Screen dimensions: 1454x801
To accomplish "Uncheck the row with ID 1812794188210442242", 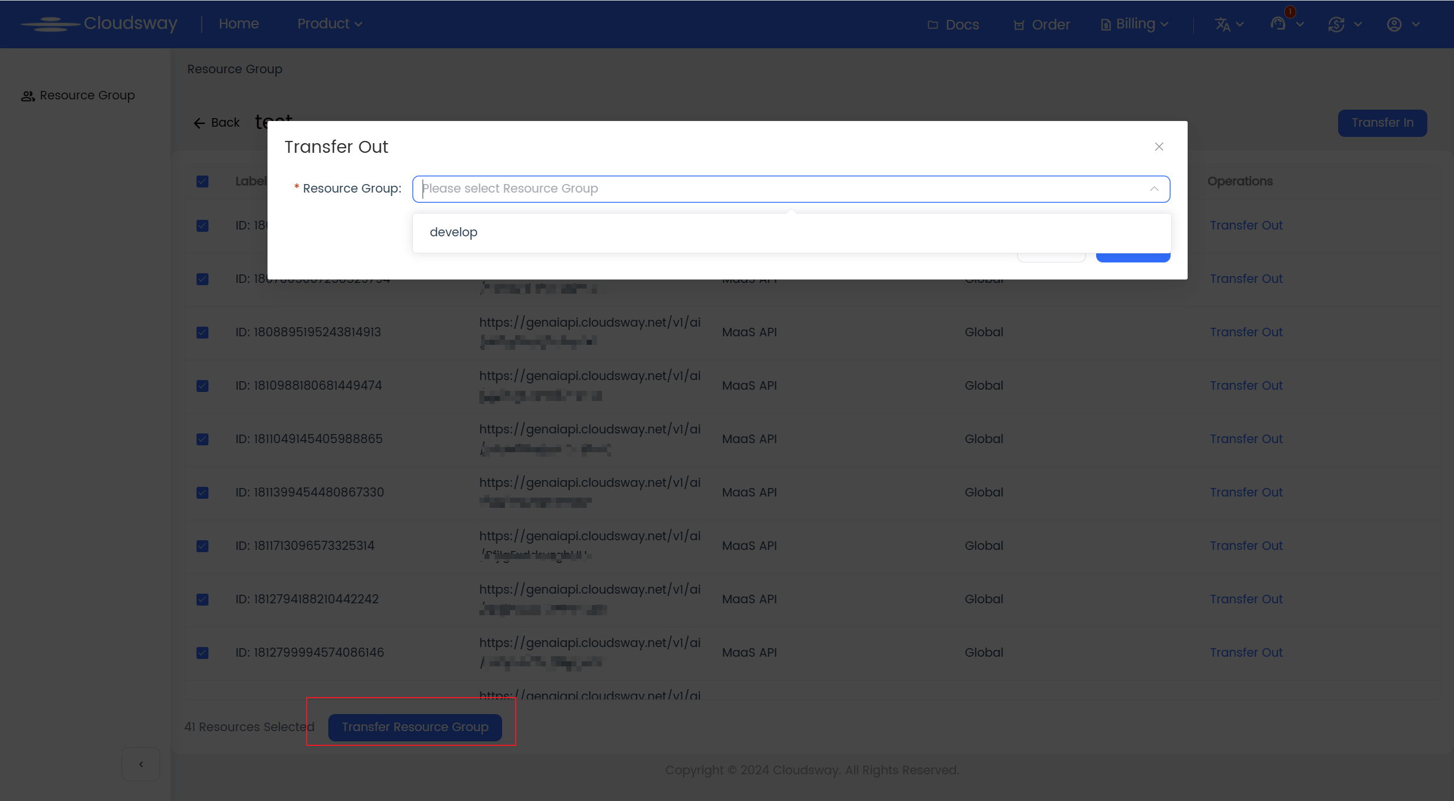I will tap(202, 599).
